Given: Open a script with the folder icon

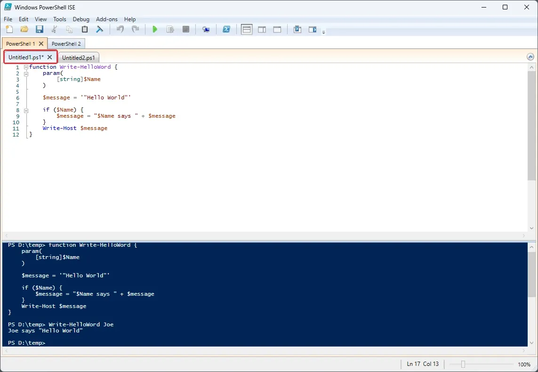Looking at the screenshot, I should coord(24,29).
